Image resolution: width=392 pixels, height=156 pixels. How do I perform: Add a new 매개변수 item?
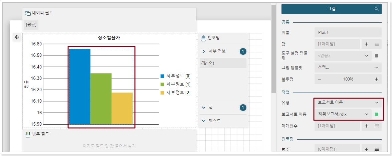[x=366, y=126]
